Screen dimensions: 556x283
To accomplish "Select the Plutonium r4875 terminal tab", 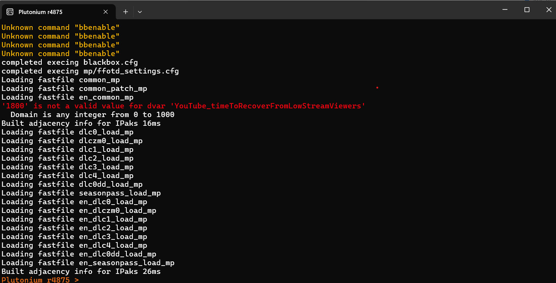I will point(58,12).
